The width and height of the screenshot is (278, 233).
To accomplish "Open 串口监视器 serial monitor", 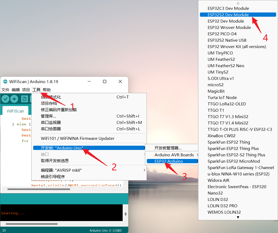I will tap(89, 123).
